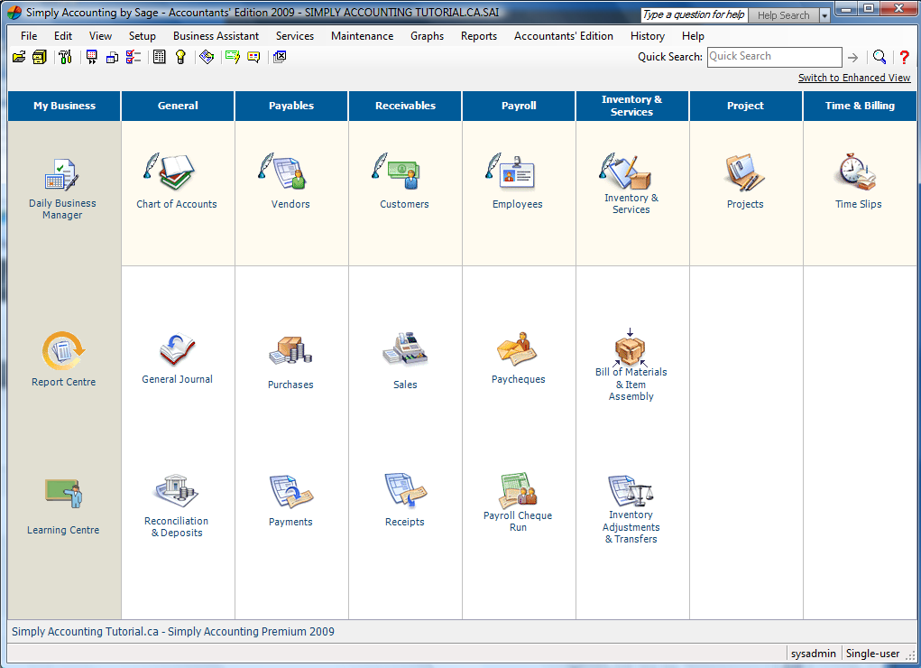The width and height of the screenshot is (921, 668).
Task: Click the Payroll module header
Action: pyautogui.click(x=519, y=106)
